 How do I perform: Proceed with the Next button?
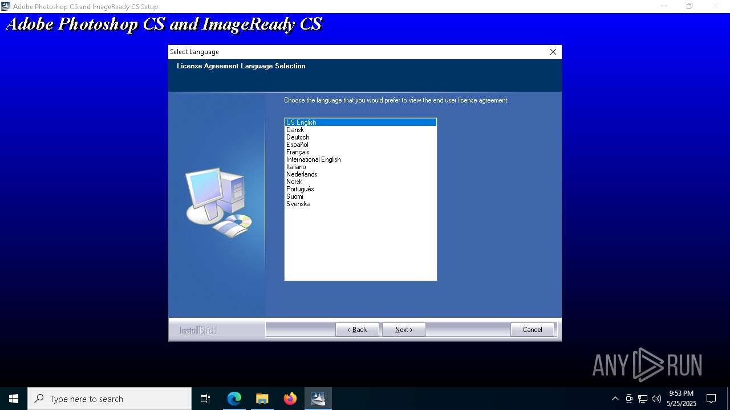404,330
